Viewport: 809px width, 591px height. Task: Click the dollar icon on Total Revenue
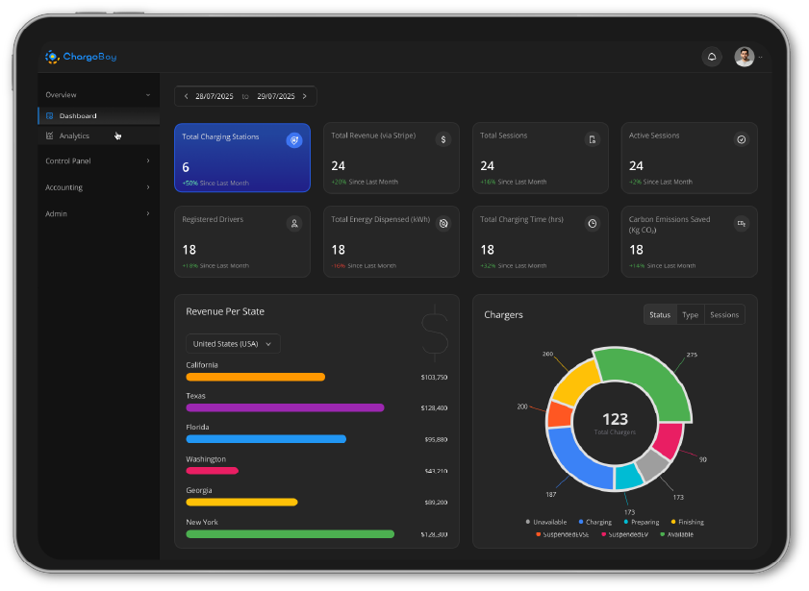442,139
